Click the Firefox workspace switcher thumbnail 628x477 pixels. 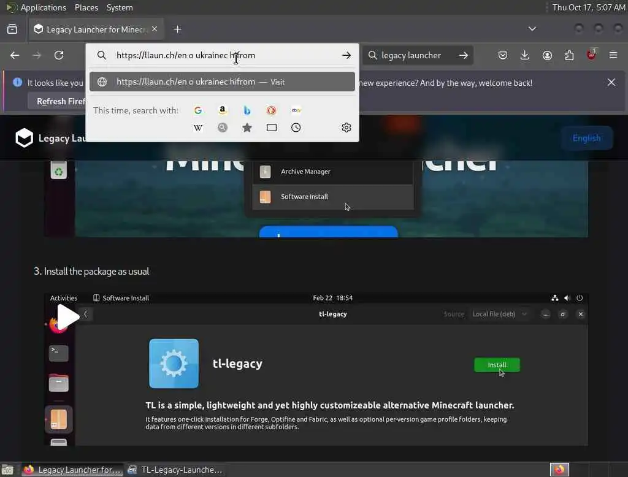click(x=559, y=470)
